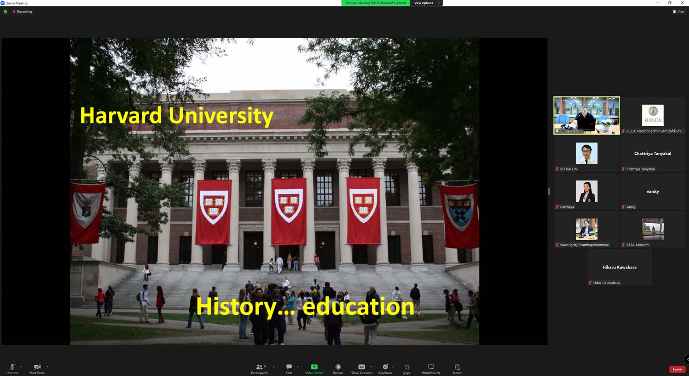
Task: Select Patchaya participant tile
Action: tap(587, 191)
